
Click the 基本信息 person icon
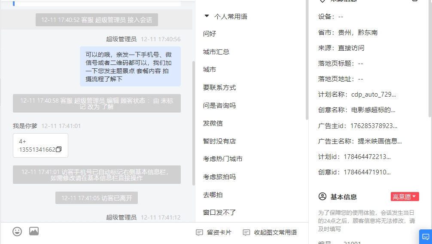(322, 197)
